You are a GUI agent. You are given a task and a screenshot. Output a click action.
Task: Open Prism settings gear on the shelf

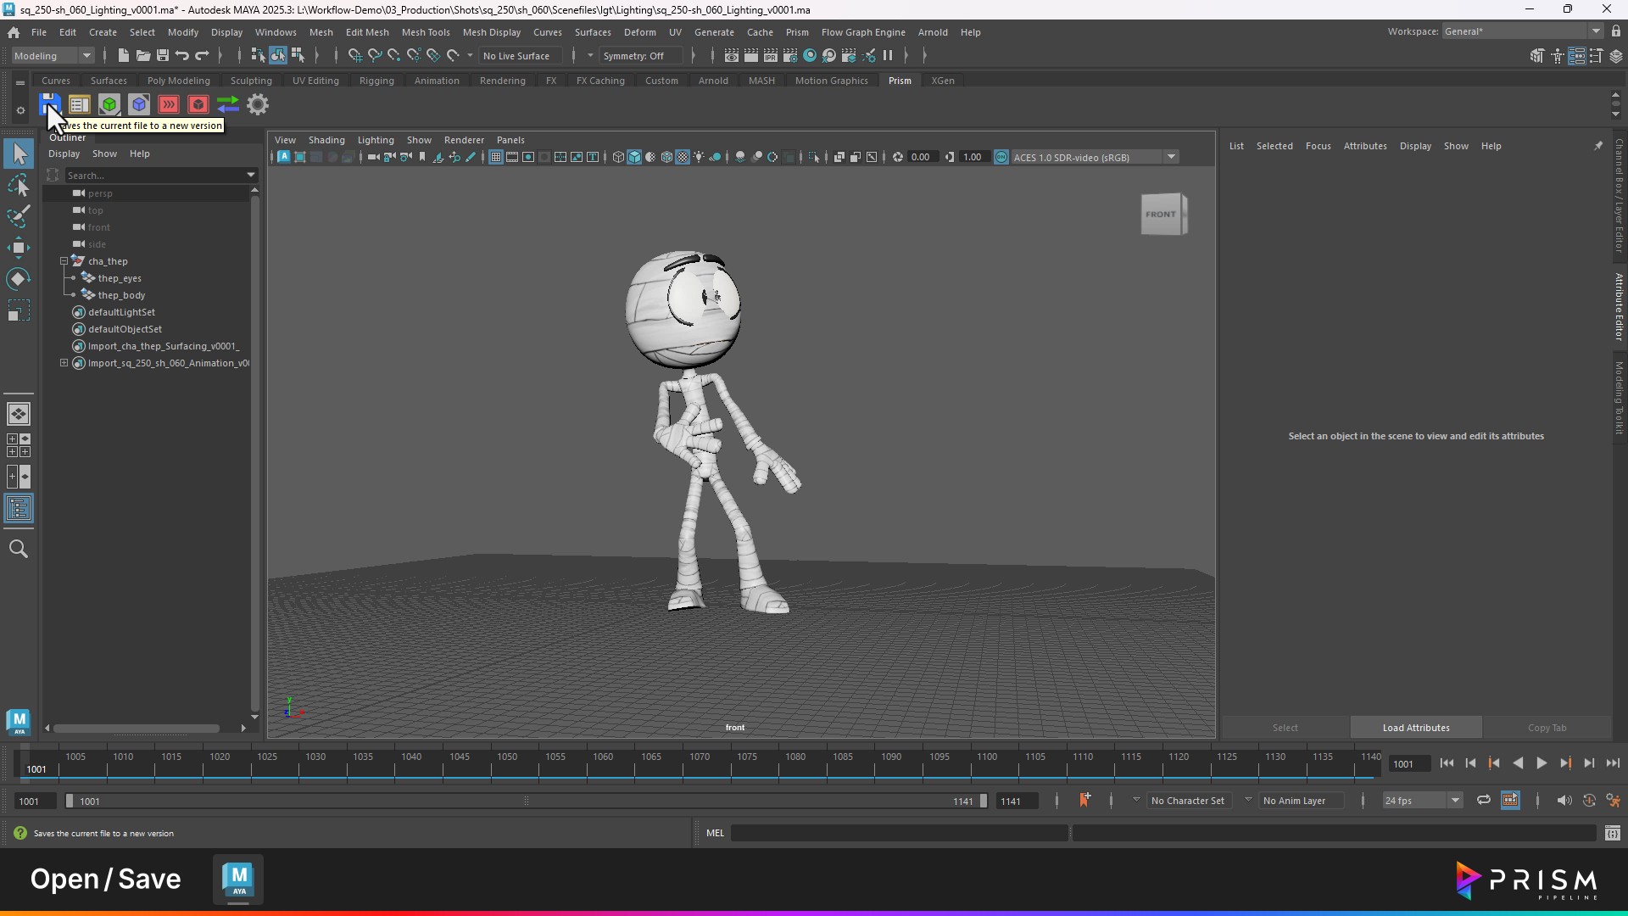coord(258,104)
